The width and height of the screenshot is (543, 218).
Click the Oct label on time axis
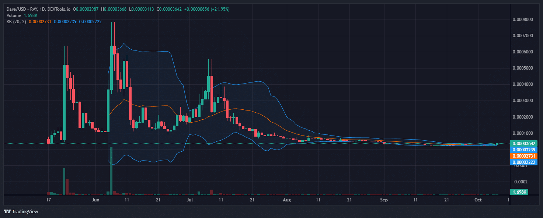pos(478,200)
